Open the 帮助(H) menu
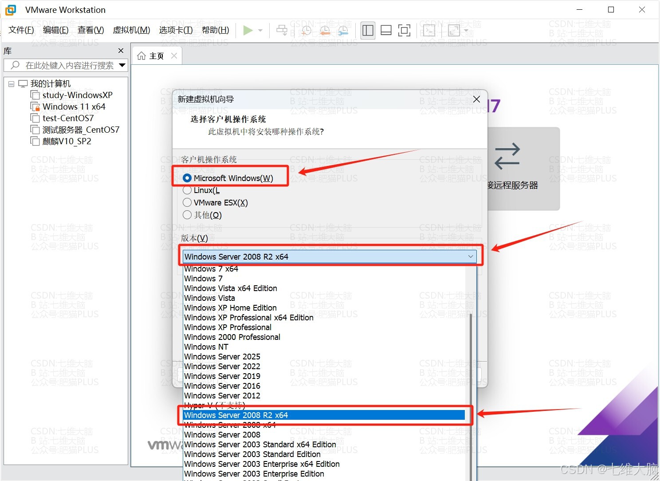The height and width of the screenshot is (481, 660). [215, 30]
